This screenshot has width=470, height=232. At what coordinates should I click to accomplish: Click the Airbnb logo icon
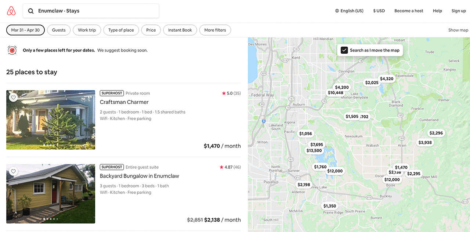pos(11,11)
